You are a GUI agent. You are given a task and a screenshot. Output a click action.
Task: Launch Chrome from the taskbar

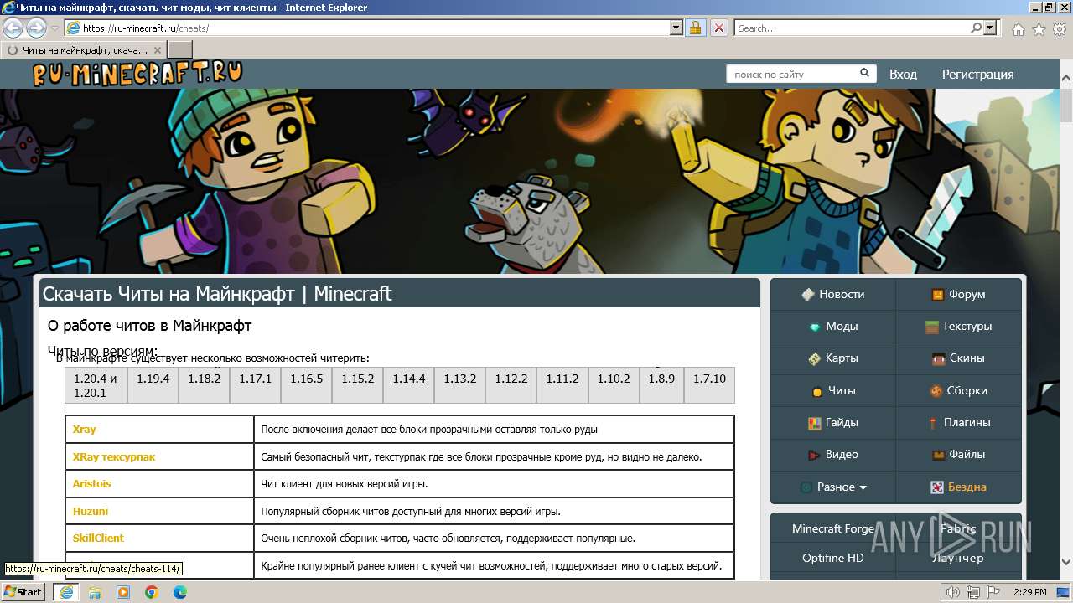pos(152,592)
